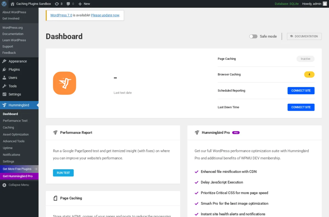The image size is (329, 217).
Task: Open the New content dropdown
Action: pos(84,4)
